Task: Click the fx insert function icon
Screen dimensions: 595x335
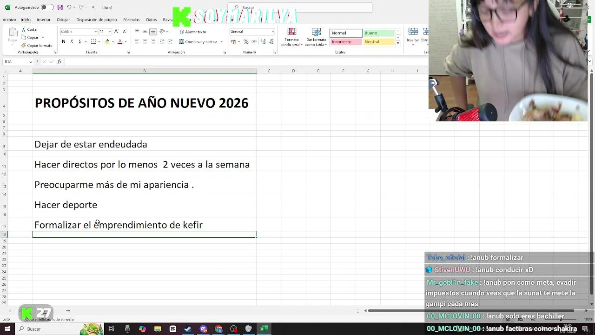Action: click(59, 62)
